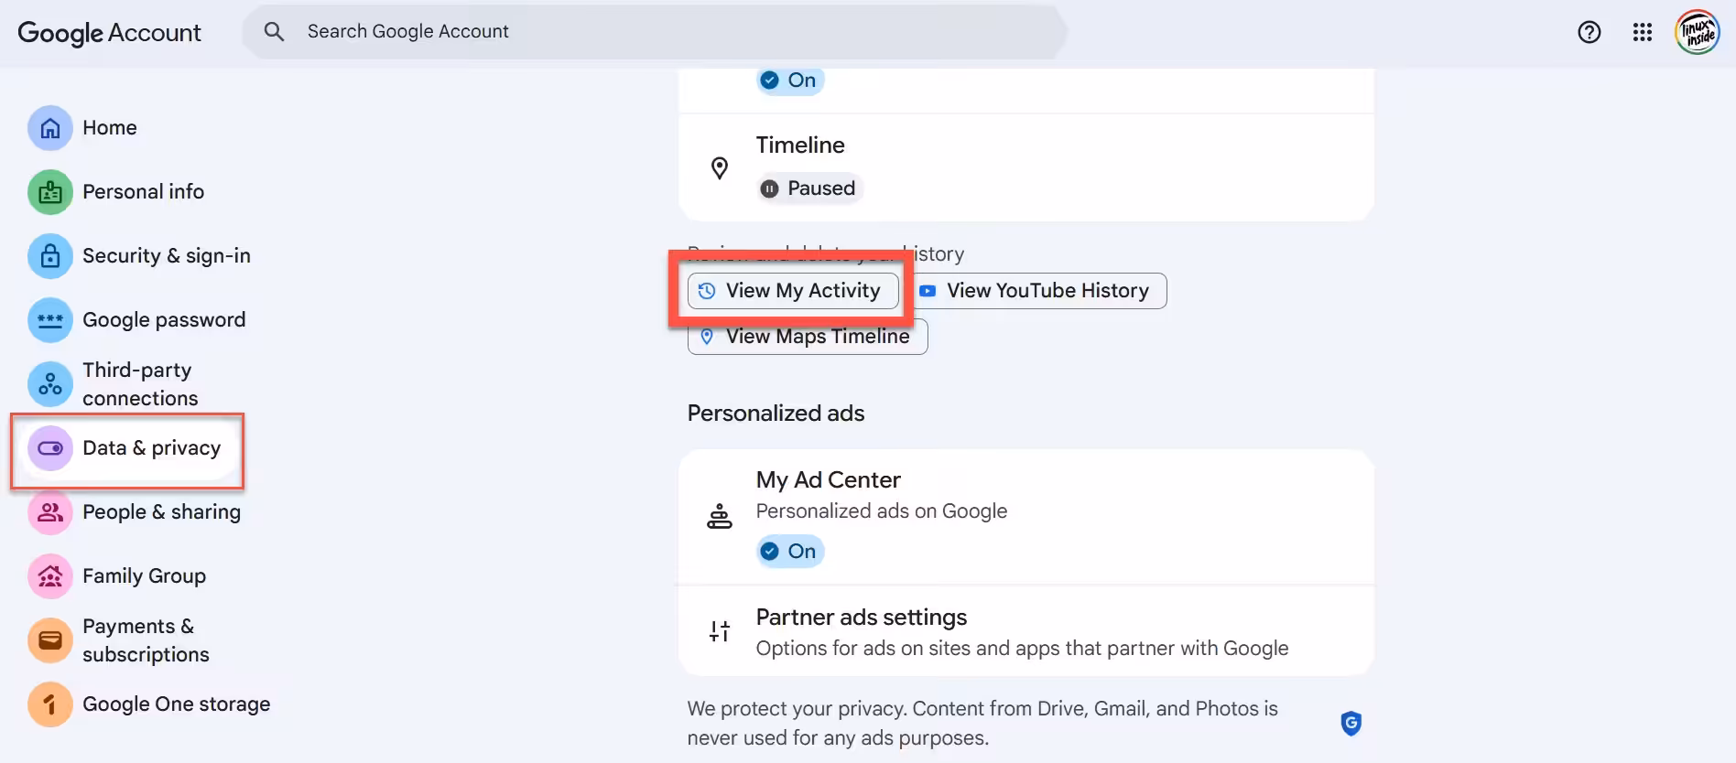
Task: Go to People & sharing section
Action: tap(161, 512)
